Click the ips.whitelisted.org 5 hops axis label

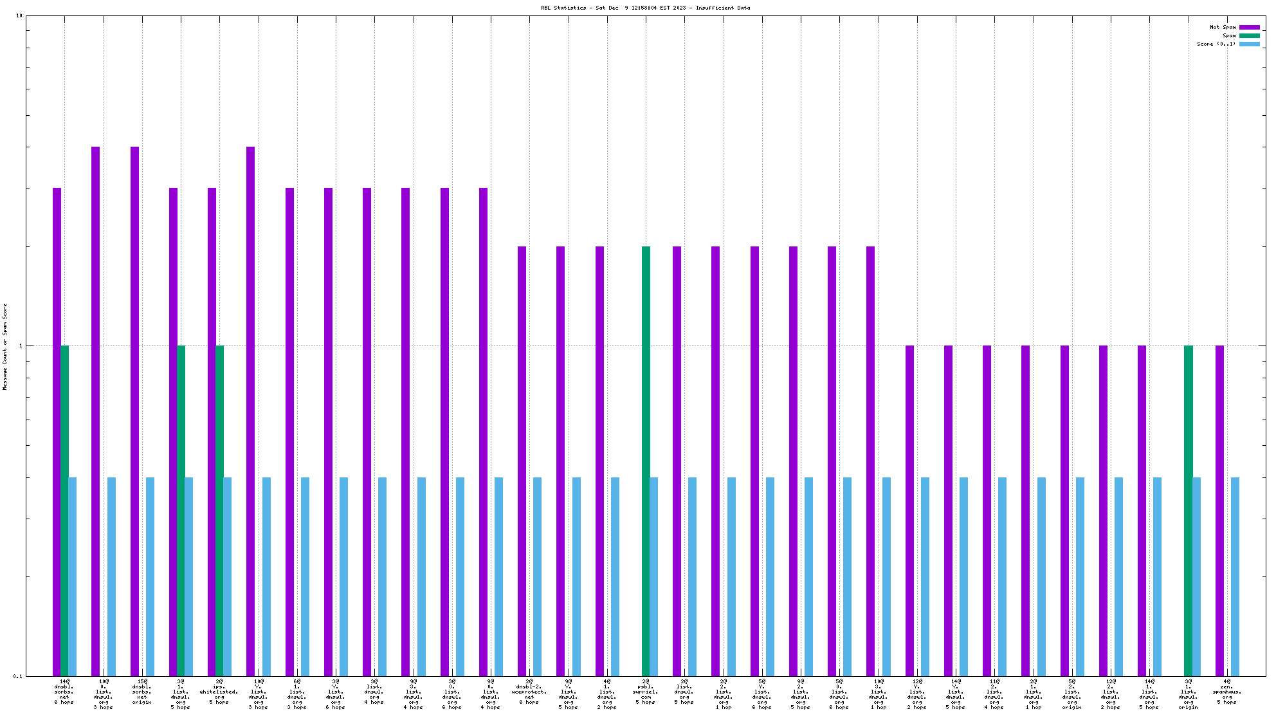pyautogui.click(x=219, y=692)
